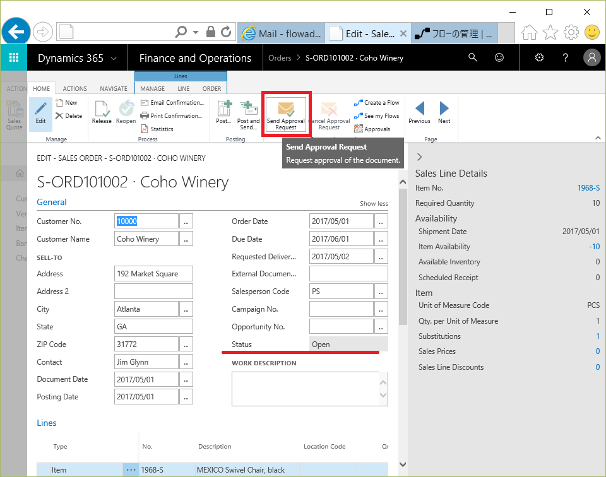The image size is (606, 477).
Task: Click the Edit pencil ribbon button
Action: [40, 113]
